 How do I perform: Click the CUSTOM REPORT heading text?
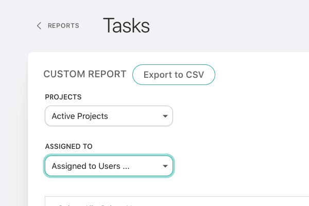point(85,74)
